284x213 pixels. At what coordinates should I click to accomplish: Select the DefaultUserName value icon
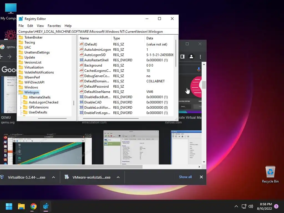[82, 92]
